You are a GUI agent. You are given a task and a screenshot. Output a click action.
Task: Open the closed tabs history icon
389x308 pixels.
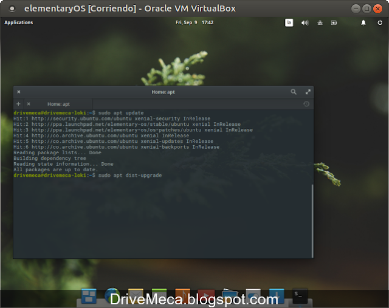coord(306,104)
